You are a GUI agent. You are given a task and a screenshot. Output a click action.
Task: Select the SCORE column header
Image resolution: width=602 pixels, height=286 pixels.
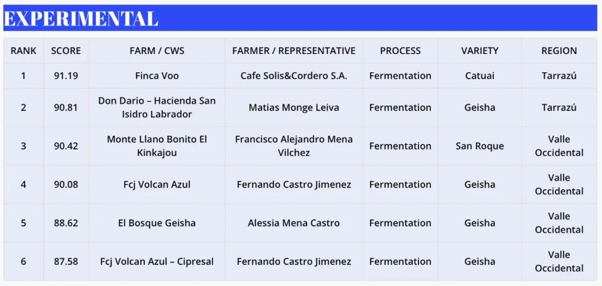point(66,51)
